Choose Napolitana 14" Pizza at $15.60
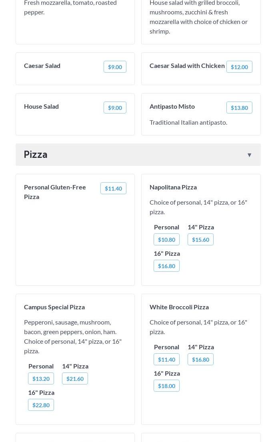This screenshot has height=442, width=276. pos(200,239)
